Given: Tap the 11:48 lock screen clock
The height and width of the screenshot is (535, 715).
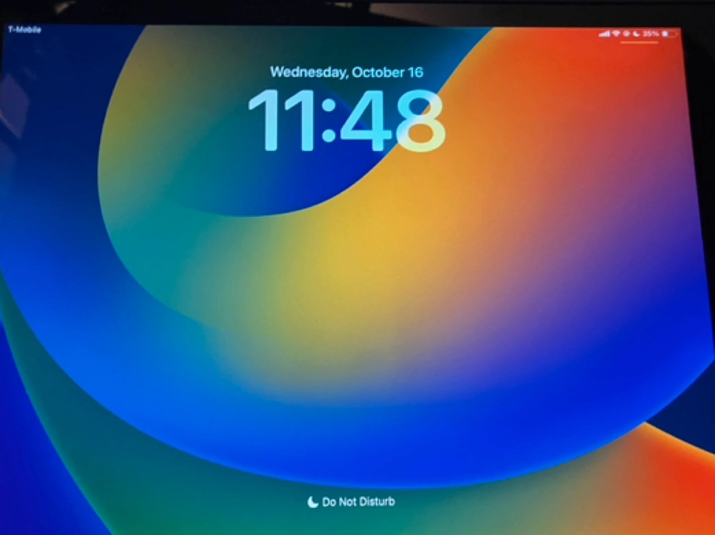Looking at the screenshot, I should [347, 121].
